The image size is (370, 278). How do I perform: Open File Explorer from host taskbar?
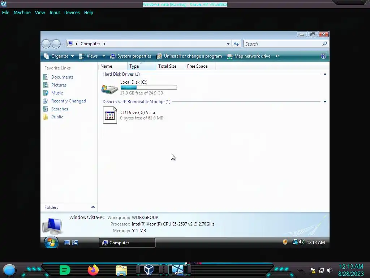(x=121, y=270)
